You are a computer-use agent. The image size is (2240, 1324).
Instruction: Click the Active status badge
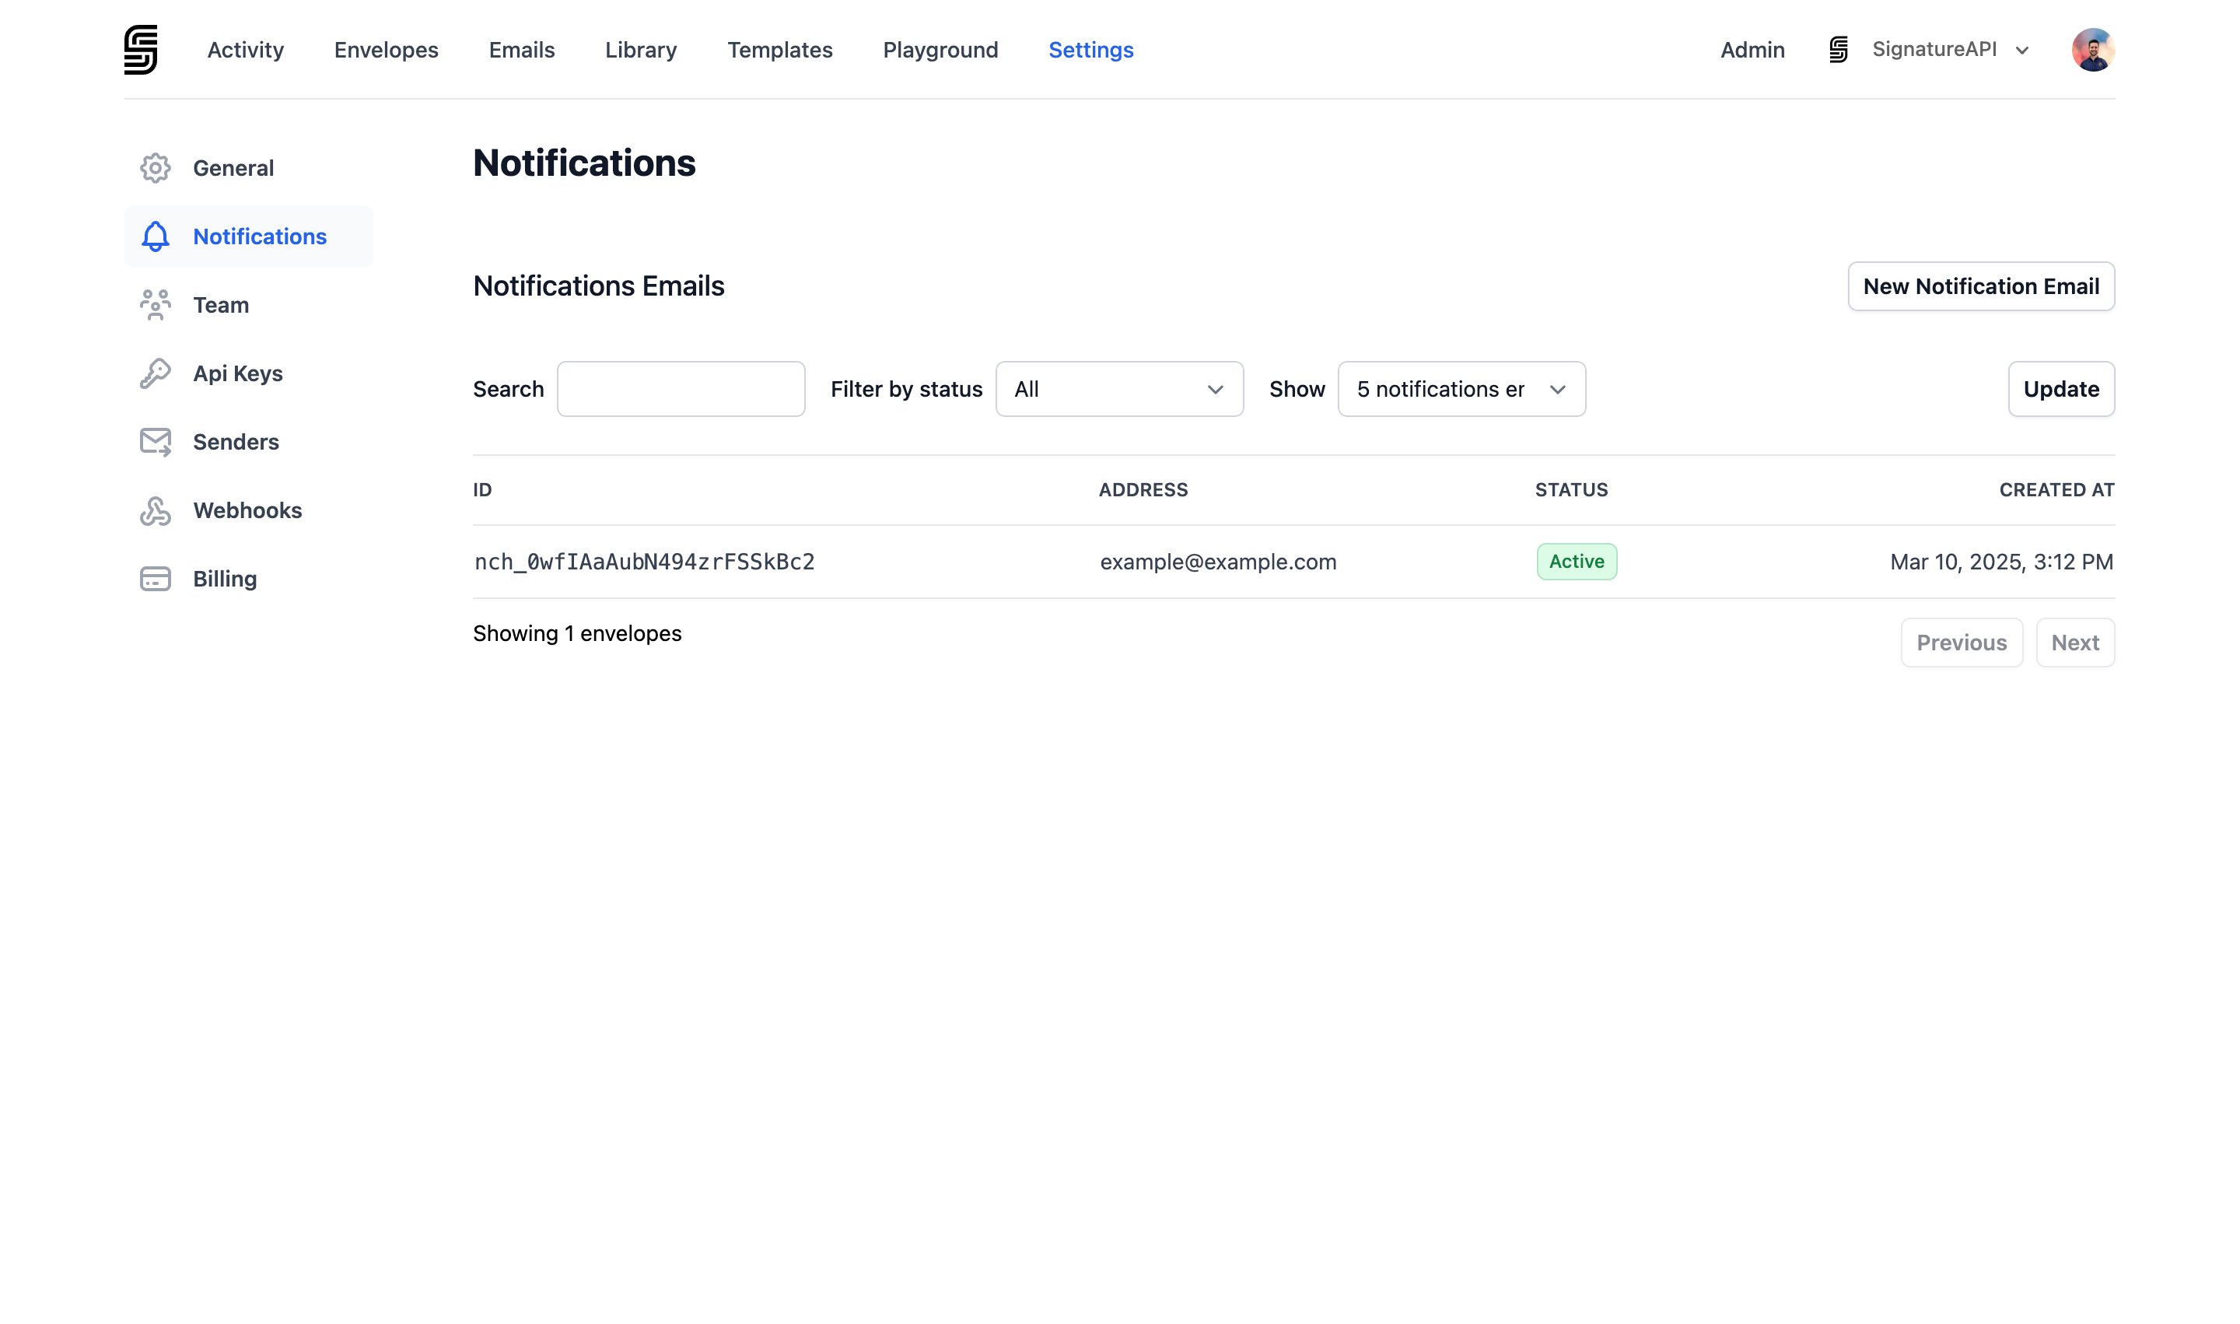click(x=1576, y=561)
